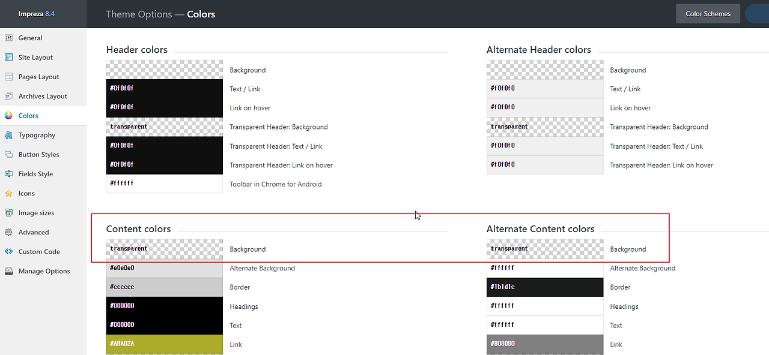Edit Alternate Content Alternate Background #ffffff swatch
The height and width of the screenshot is (355, 769).
point(545,268)
